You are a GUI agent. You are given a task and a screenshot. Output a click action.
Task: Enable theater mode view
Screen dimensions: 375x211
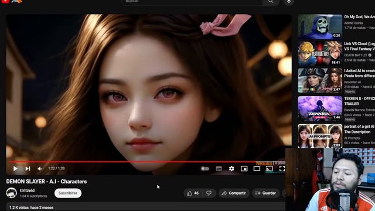tap(257, 169)
